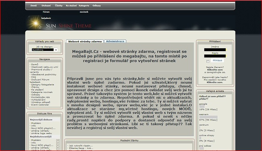Open article Jak vytvořit vlastn...
This screenshot has height=151, width=262.
tap(81, 146)
